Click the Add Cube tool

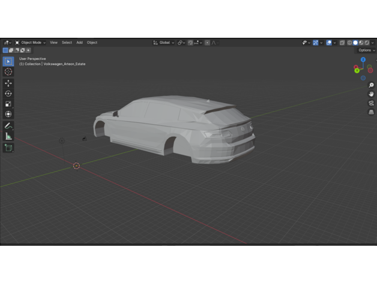click(x=8, y=147)
